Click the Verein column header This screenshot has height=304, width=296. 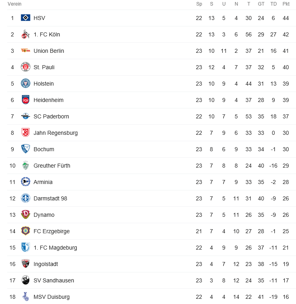tap(14, 4)
